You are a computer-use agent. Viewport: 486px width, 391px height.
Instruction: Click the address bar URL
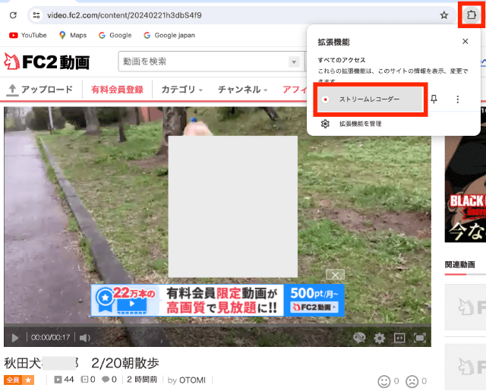[x=125, y=15]
